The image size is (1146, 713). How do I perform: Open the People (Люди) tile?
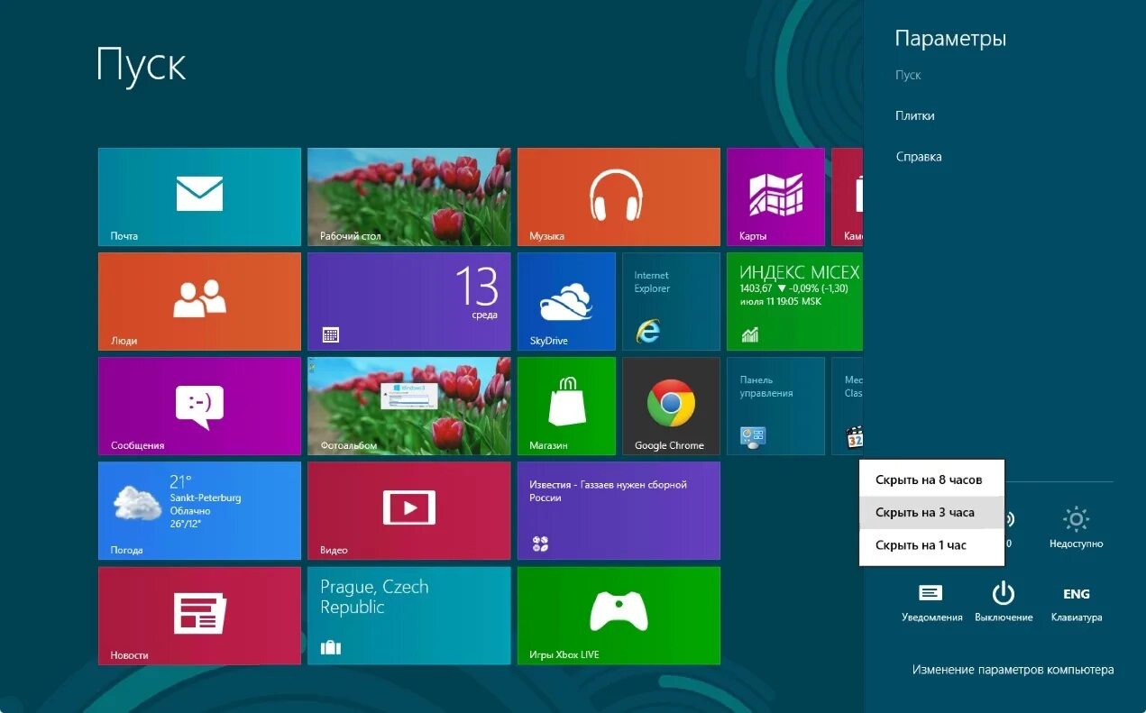coord(199,301)
